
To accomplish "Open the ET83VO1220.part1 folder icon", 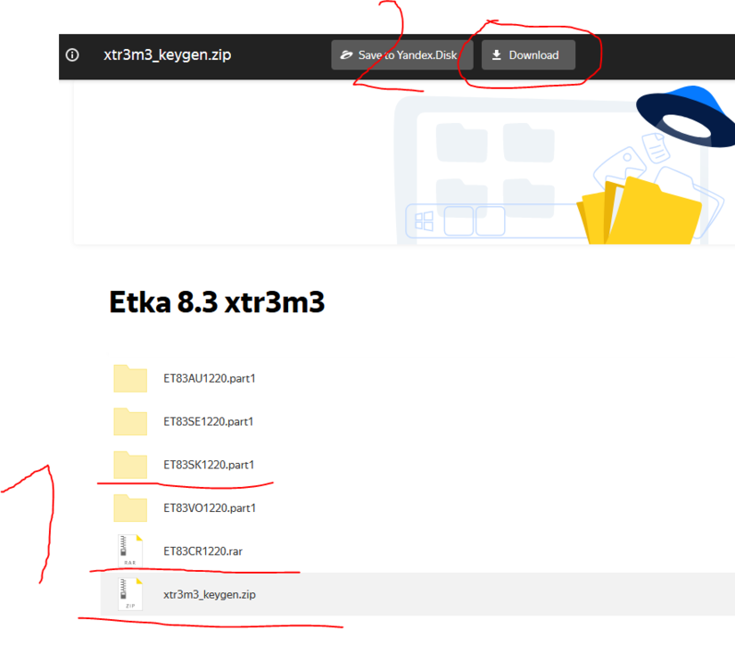I will (x=130, y=508).
